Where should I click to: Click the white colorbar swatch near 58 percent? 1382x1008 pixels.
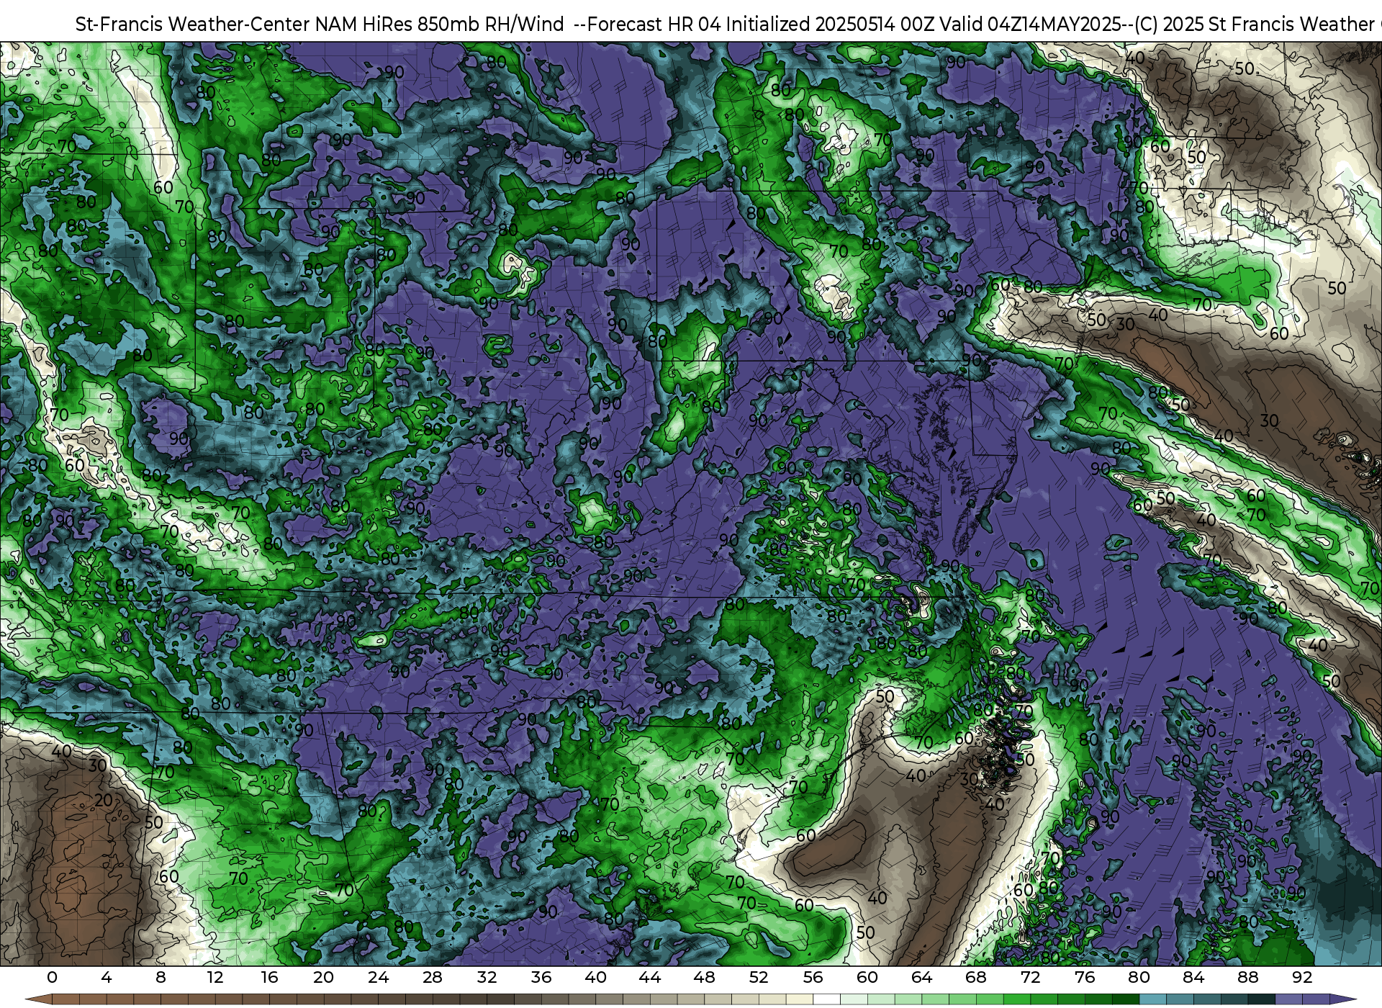[x=826, y=999]
